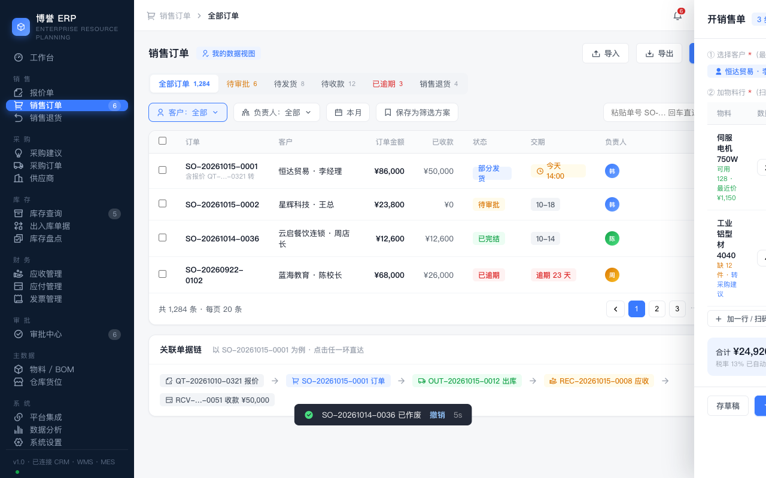The width and height of the screenshot is (766, 478).
Task: Click the 存草稿 button
Action: pos(728,406)
